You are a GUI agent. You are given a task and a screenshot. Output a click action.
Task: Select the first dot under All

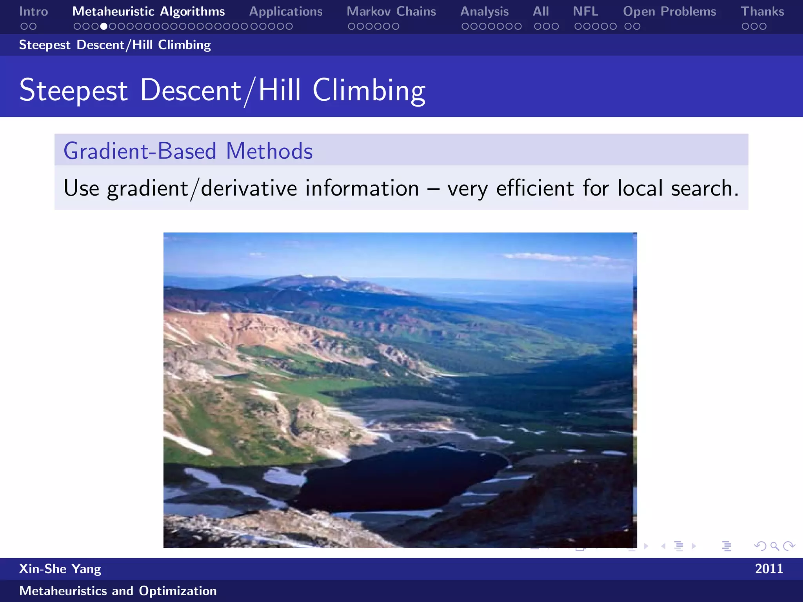coord(538,26)
